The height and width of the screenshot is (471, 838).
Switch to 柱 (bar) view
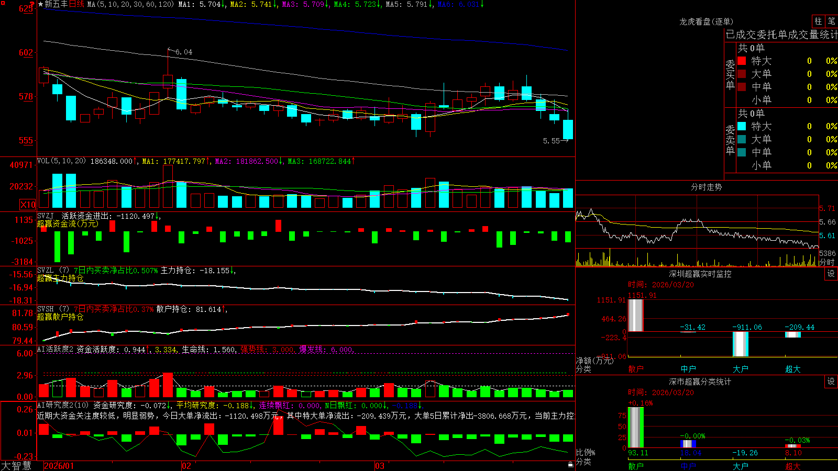[x=818, y=21]
